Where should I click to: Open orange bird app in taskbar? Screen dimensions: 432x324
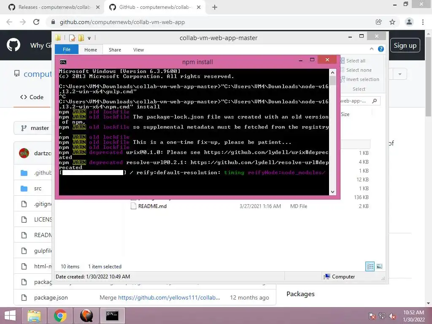[x=86, y=316]
